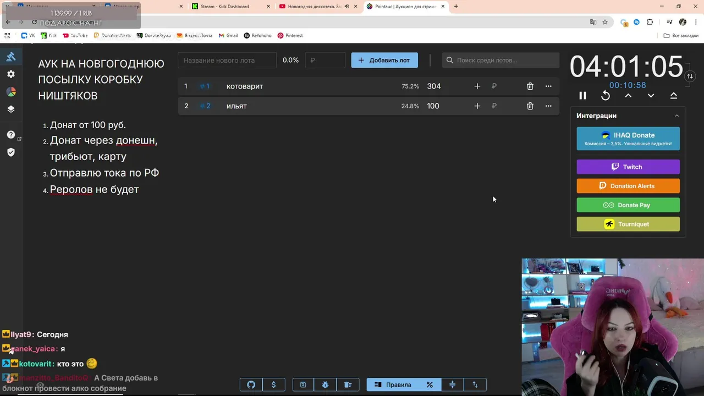
Task: Toggle the compact rows icon in bottom toolbar
Action: coord(453,385)
